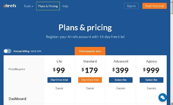Expand the Tools dropdown menu
Viewport: 173px width, 105px height.
tap(28, 6)
